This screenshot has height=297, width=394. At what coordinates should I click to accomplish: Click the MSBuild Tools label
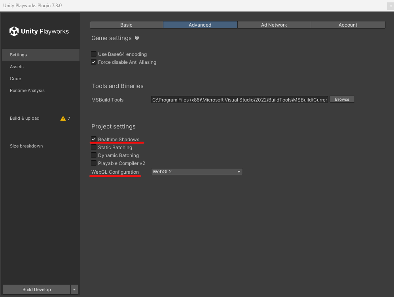coord(108,100)
